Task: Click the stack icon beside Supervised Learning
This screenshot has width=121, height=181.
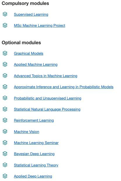Action: 5,14
